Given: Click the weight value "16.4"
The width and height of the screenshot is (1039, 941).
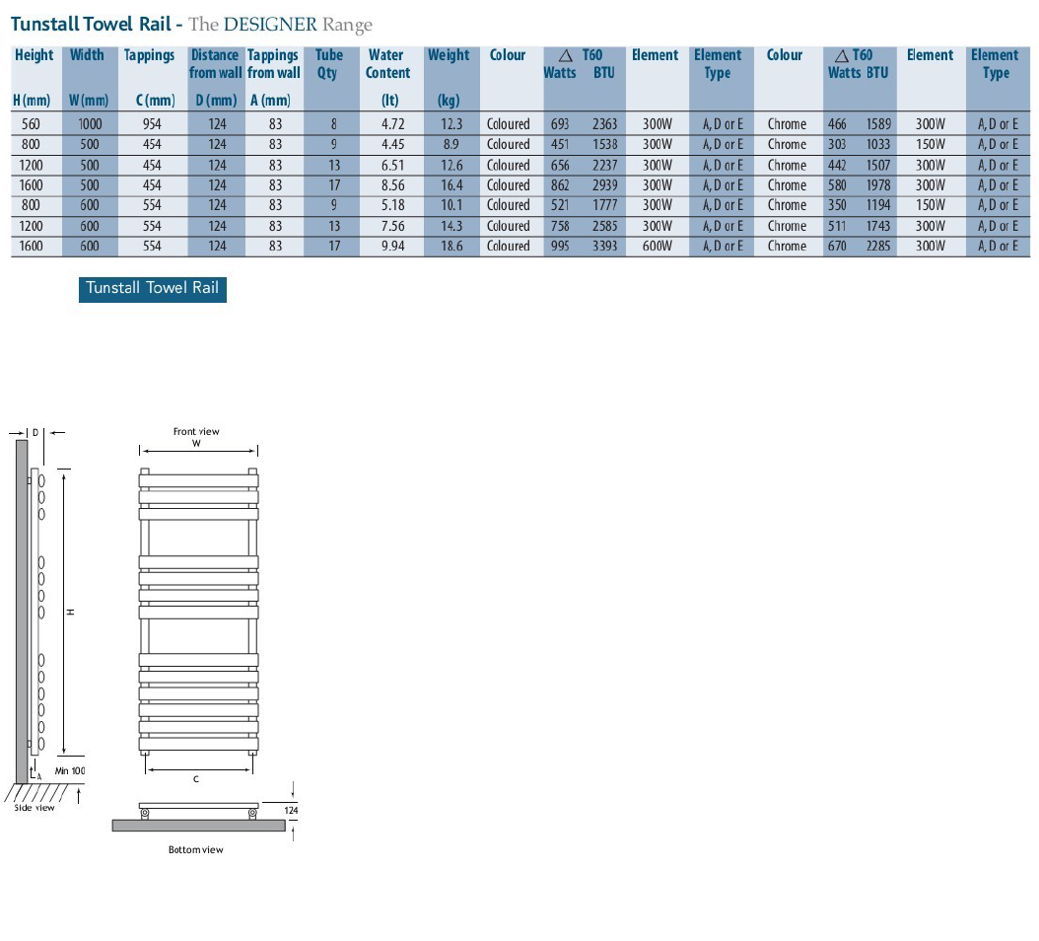Looking at the screenshot, I should [451, 185].
